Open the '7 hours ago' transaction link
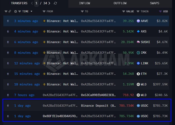 [24, 95]
